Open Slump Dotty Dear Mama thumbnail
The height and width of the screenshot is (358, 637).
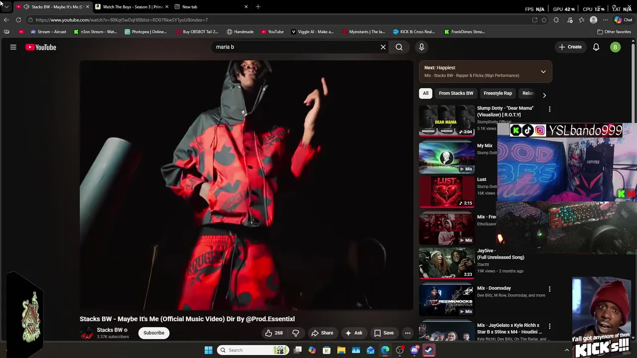(447, 120)
